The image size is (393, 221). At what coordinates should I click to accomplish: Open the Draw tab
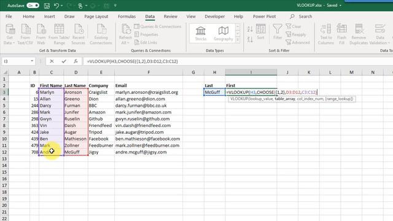(69, 17)
